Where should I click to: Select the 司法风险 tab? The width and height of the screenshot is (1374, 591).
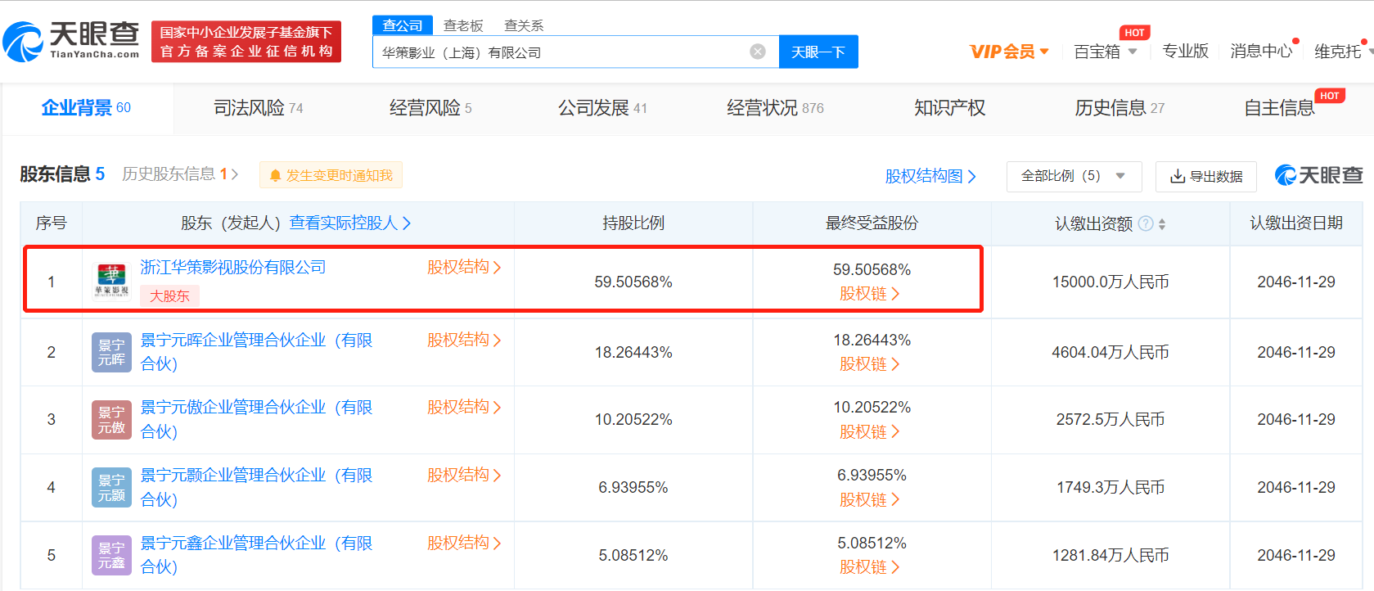[x=259, y=108]
